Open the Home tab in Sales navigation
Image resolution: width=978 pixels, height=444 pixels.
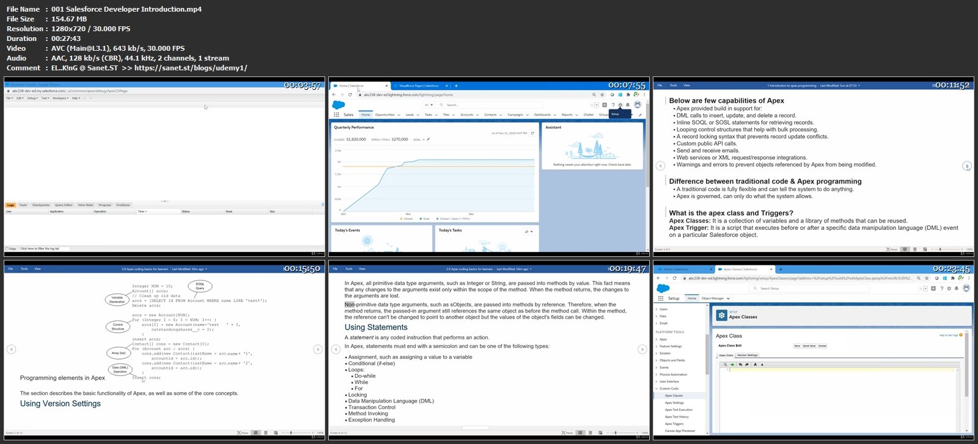(x=366, y=114)
